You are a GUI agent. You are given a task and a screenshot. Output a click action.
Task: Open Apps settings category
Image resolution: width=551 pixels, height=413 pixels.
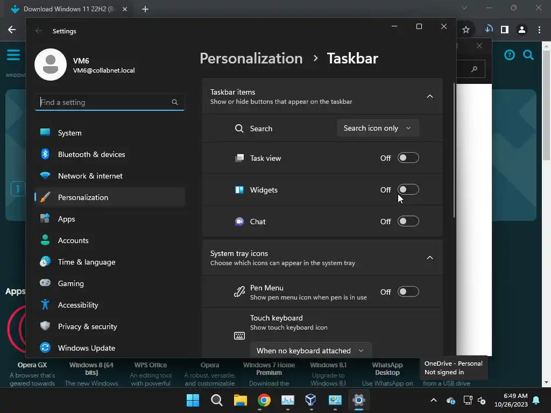pos(110,219)
